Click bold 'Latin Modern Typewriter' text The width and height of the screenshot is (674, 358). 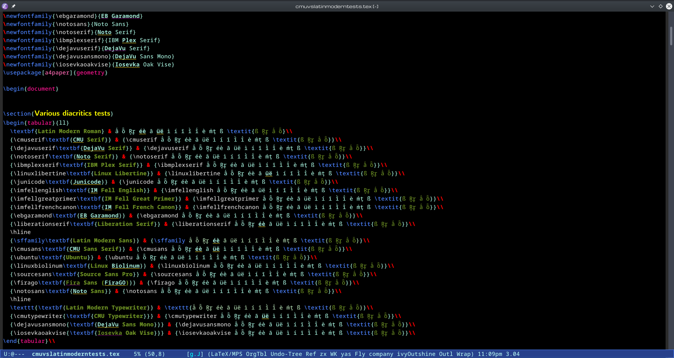click(x=106, y=307)
